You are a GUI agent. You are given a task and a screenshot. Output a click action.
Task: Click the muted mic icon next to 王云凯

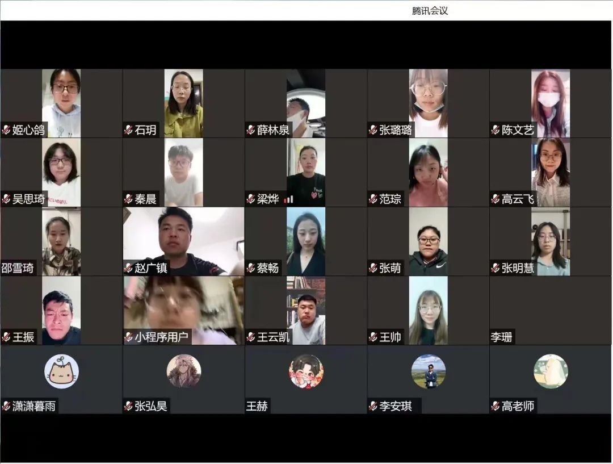pyautogui.click(x=251, y=337)
